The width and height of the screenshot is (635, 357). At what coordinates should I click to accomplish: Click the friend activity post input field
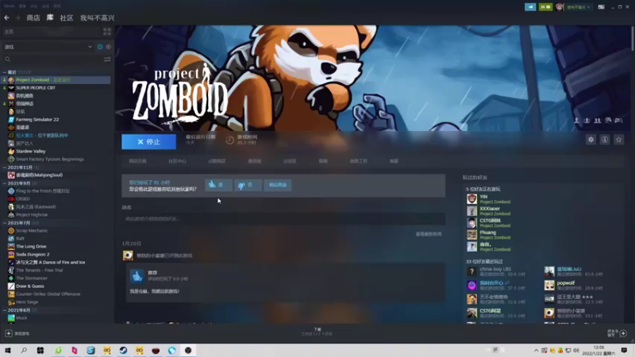pyautogui.click(x=283, y=219)
